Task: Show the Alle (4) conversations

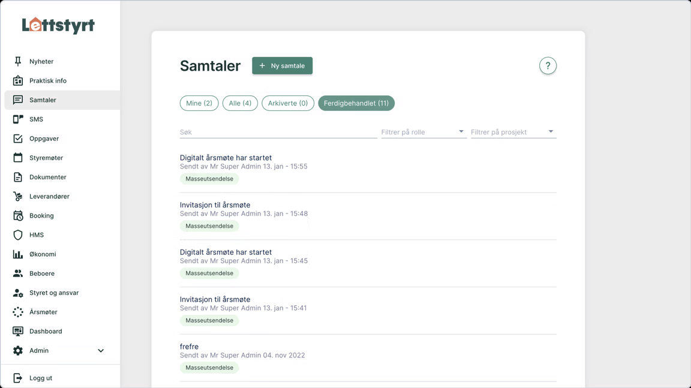Action: [x=240, y=103]
